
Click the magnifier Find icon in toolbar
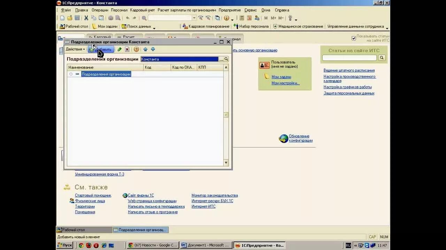(144, 18)
